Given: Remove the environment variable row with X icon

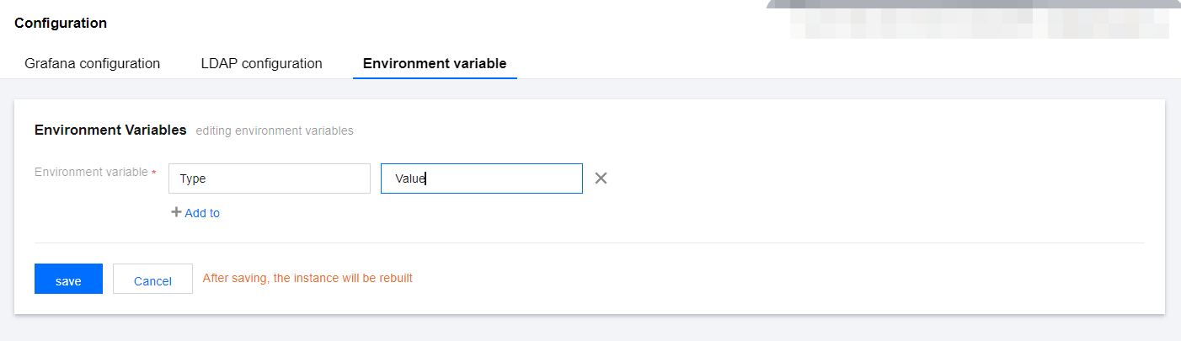Looking at the screenshot, I should tap(601, 178).
